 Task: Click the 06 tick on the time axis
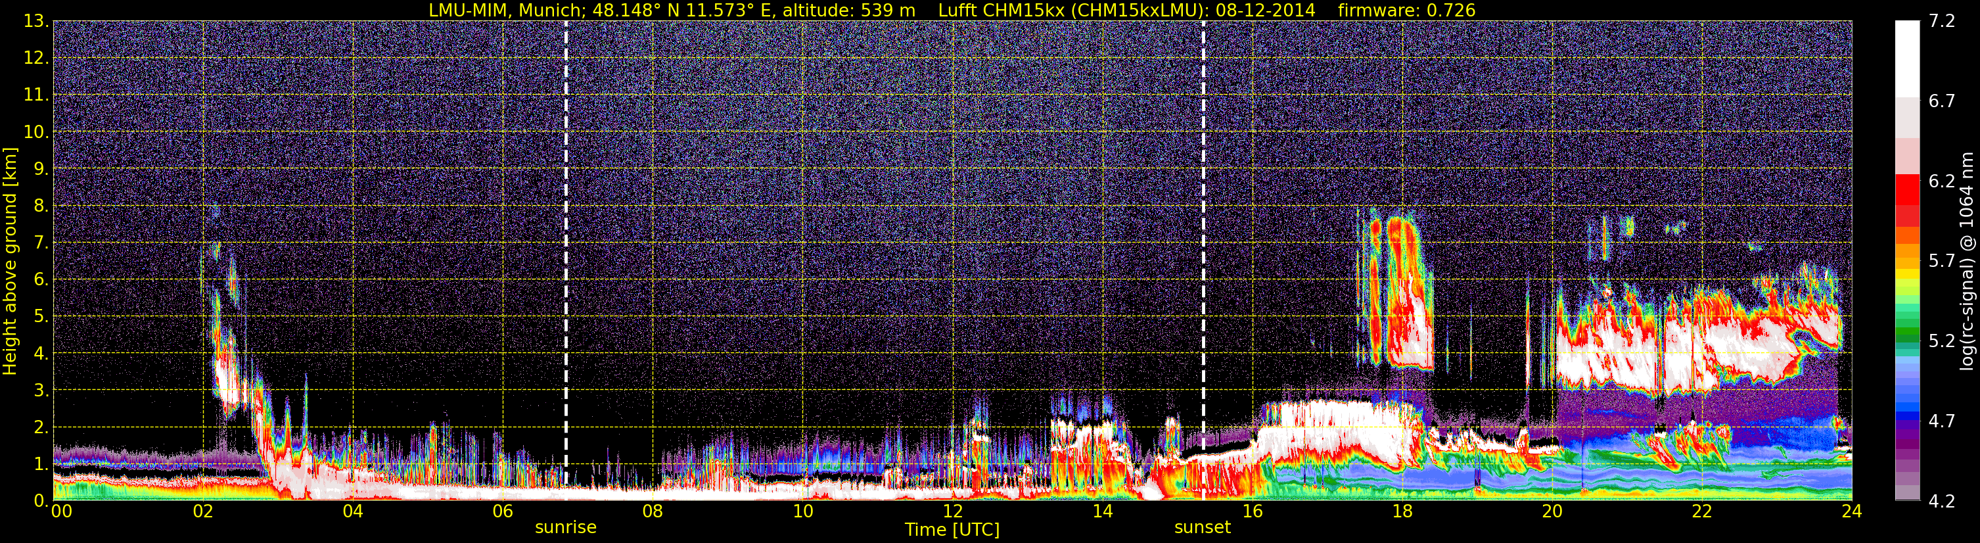(503, 511)
